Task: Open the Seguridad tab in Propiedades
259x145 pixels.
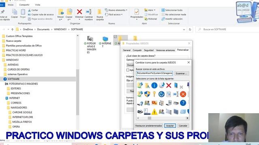Action: tap(149, 50)
